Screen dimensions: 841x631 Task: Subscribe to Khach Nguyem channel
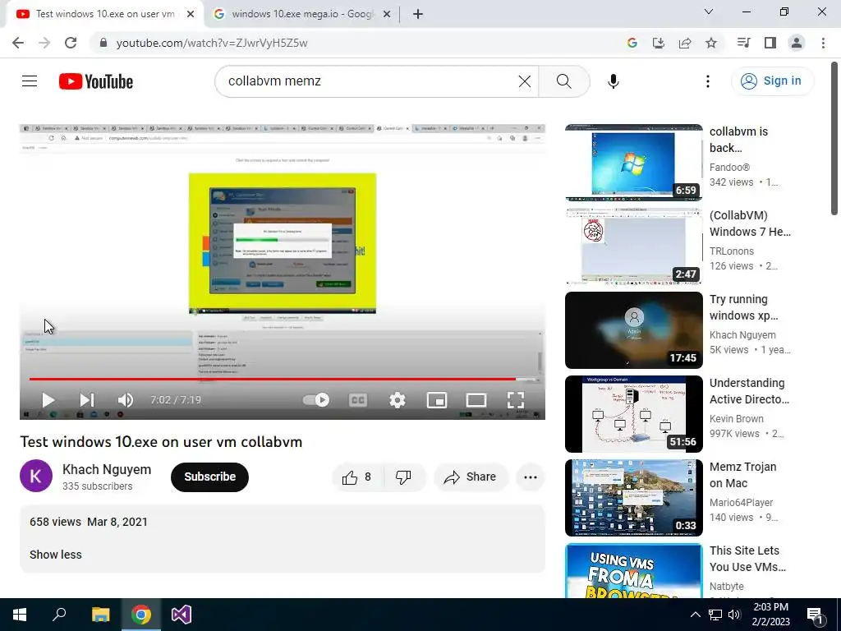[x=209, y=477]
